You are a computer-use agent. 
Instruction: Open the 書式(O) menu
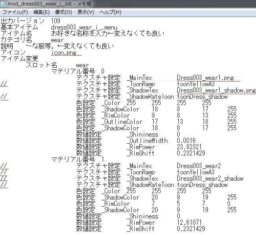point(63,12)
